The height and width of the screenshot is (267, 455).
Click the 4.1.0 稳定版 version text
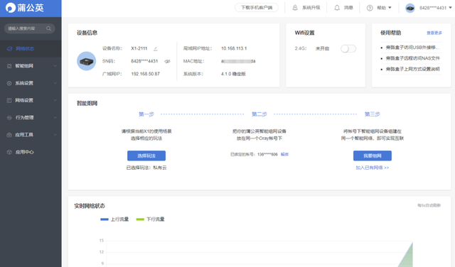(x=233, y=74)
